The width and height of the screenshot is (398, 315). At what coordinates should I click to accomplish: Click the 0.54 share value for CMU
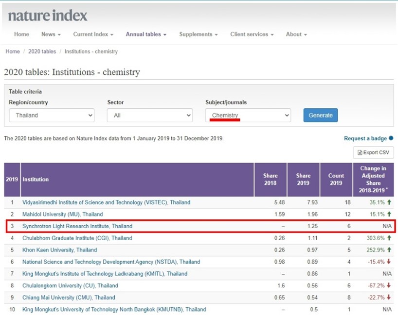click(312, 298)
